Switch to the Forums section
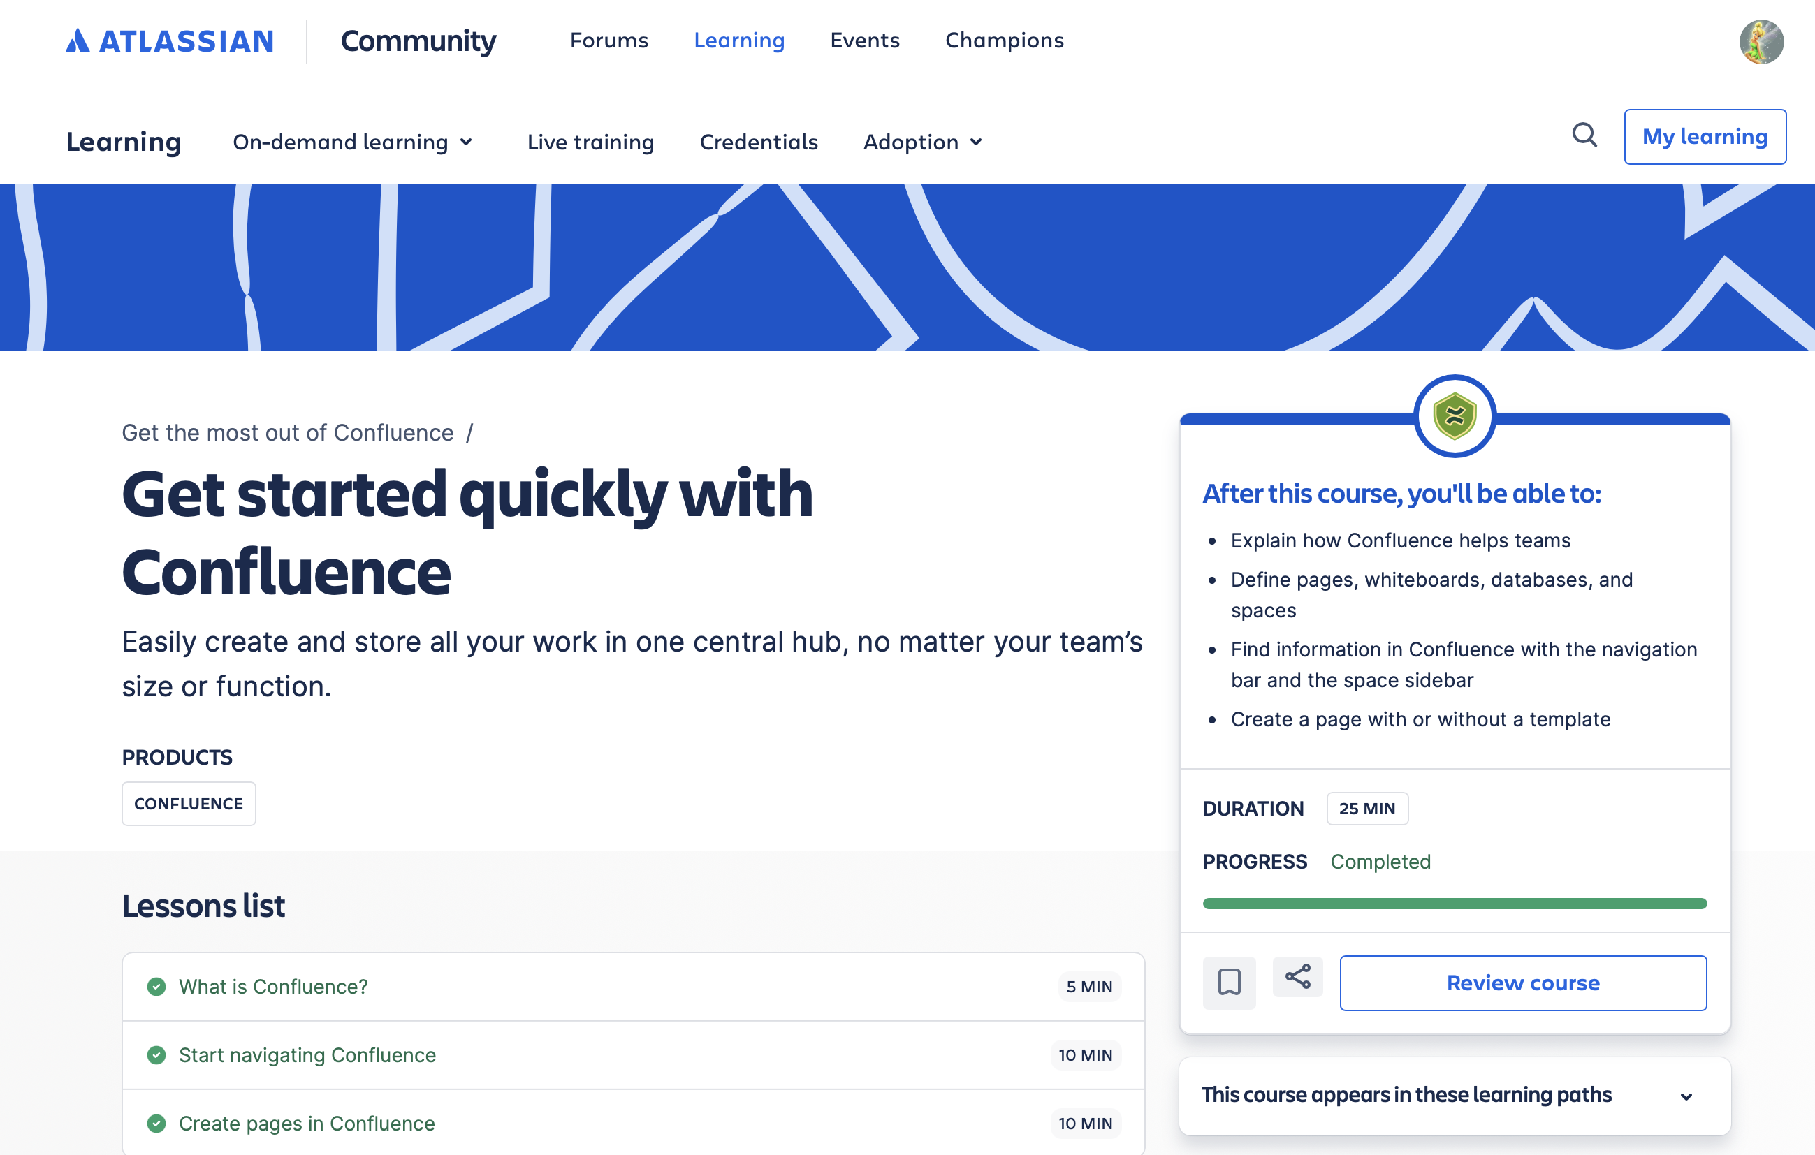This screenshot has width=1815, height=1155. [609, 41]
